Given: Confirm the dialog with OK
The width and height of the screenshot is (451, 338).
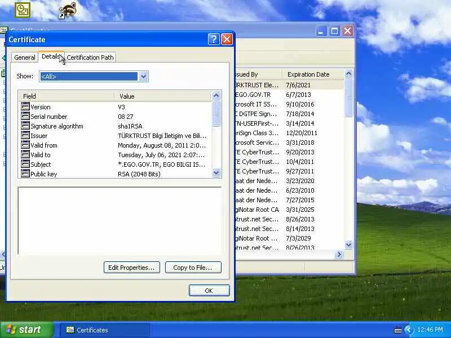Looking at the screenshot, I should pos(209,290).
